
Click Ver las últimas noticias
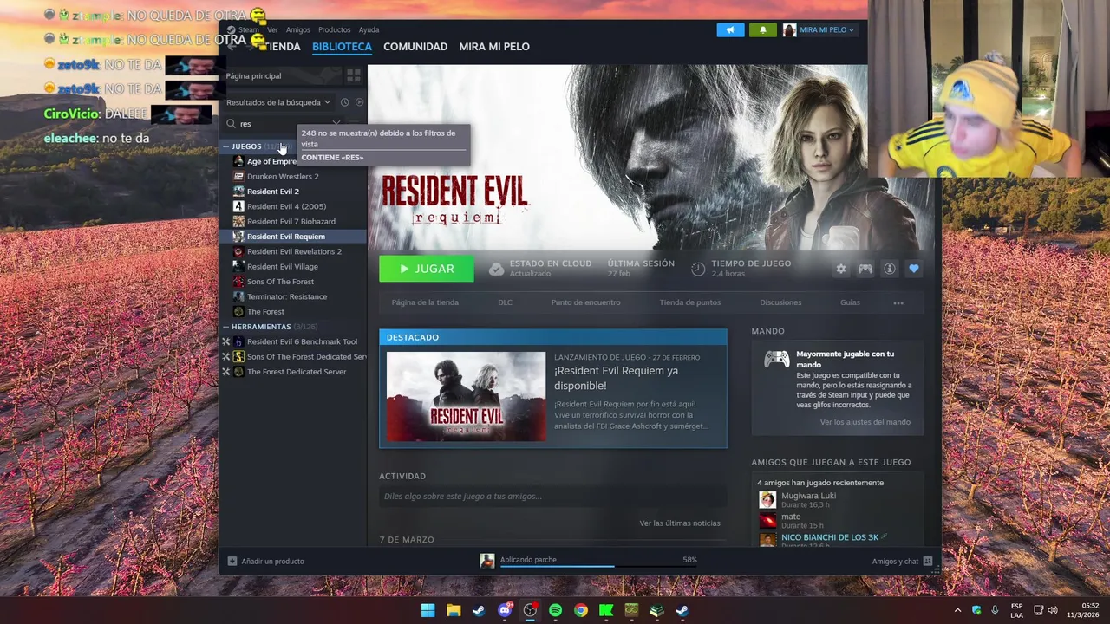680,523
